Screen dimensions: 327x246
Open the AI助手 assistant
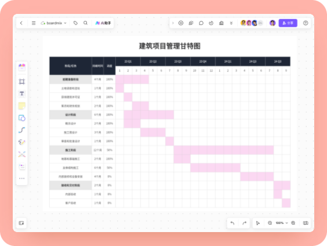click(103, 23)
